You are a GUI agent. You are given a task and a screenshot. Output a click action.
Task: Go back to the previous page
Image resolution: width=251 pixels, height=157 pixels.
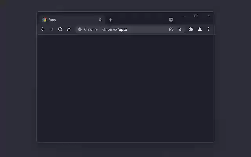pos(43,29)
